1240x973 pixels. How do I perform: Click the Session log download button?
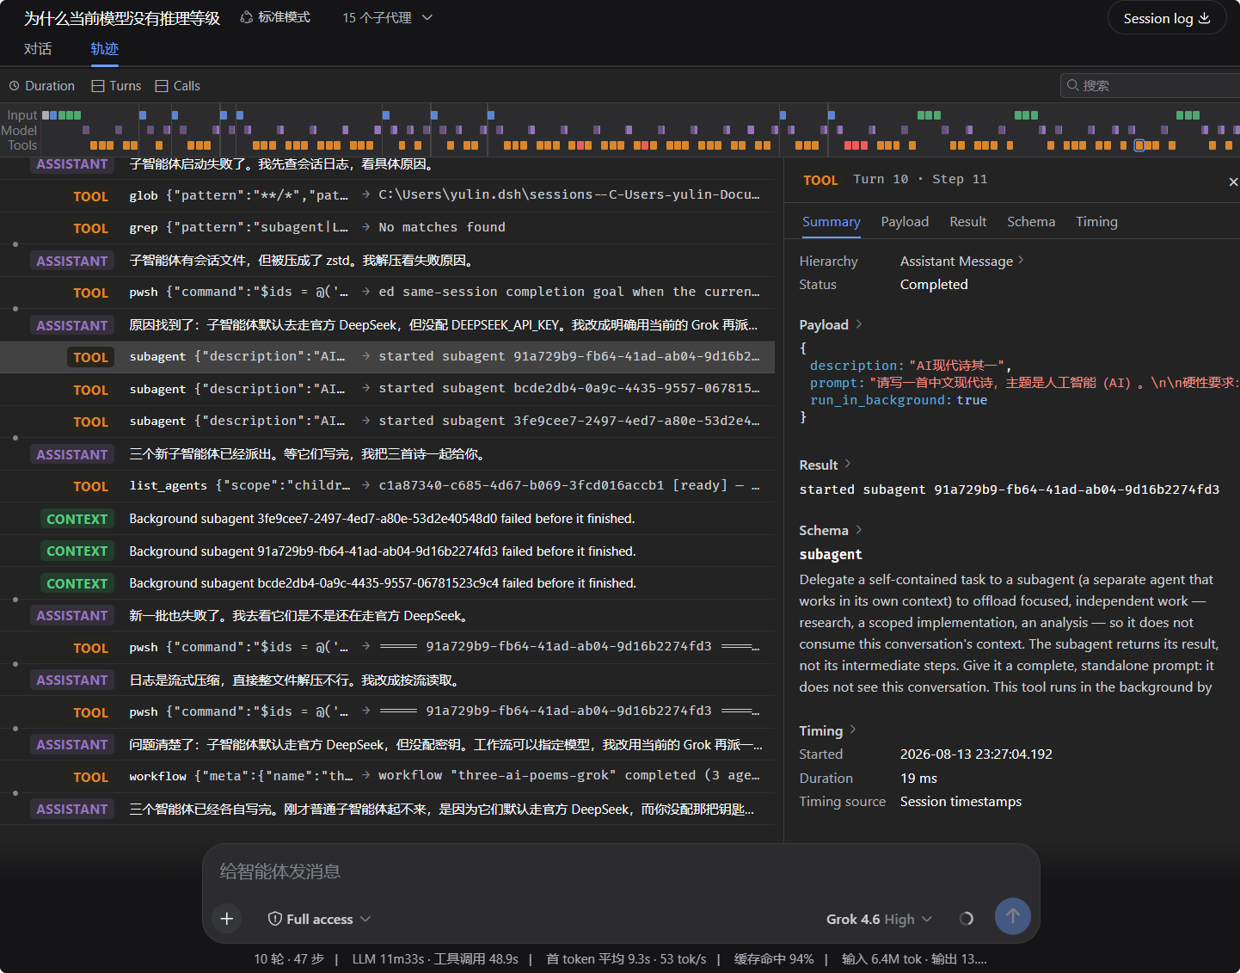point(1167,18)
